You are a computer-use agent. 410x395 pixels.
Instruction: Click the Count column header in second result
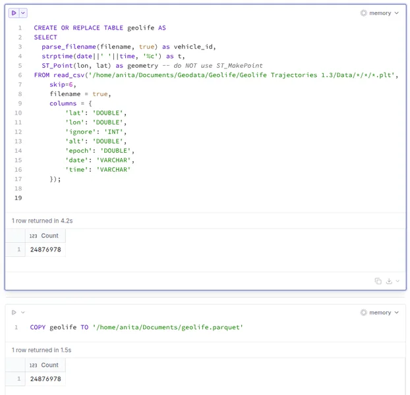[49, 365]
